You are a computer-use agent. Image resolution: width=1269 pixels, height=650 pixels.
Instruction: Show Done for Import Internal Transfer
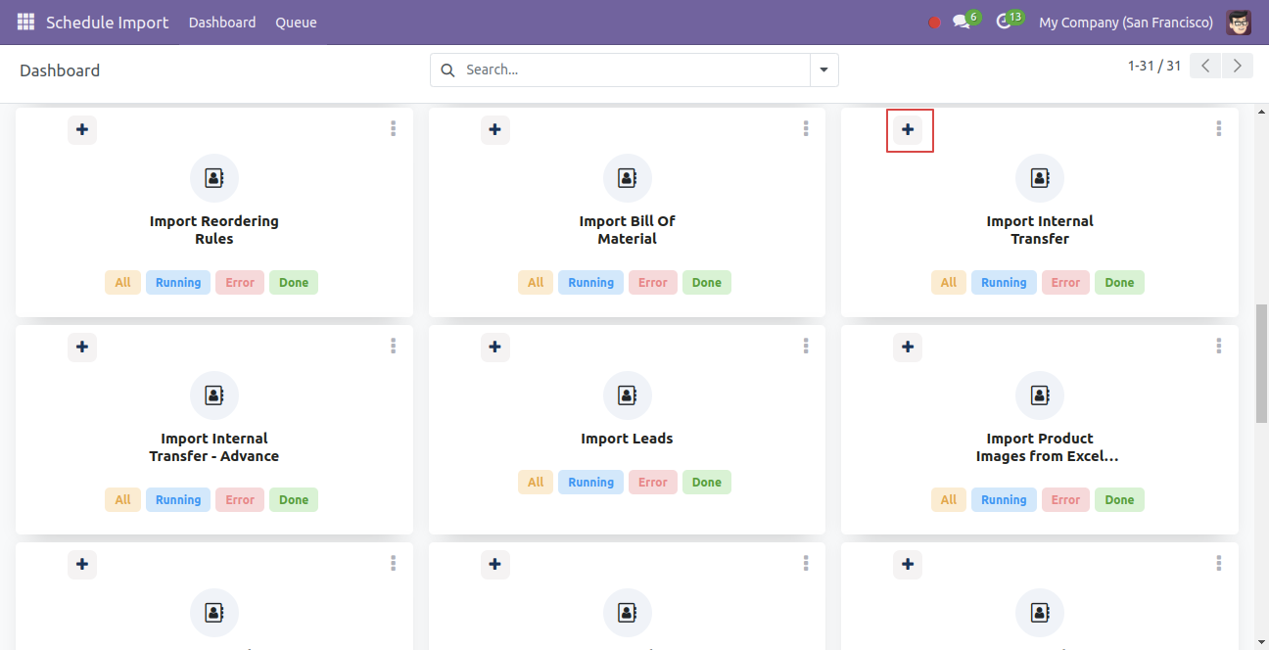pos(1119,282)
